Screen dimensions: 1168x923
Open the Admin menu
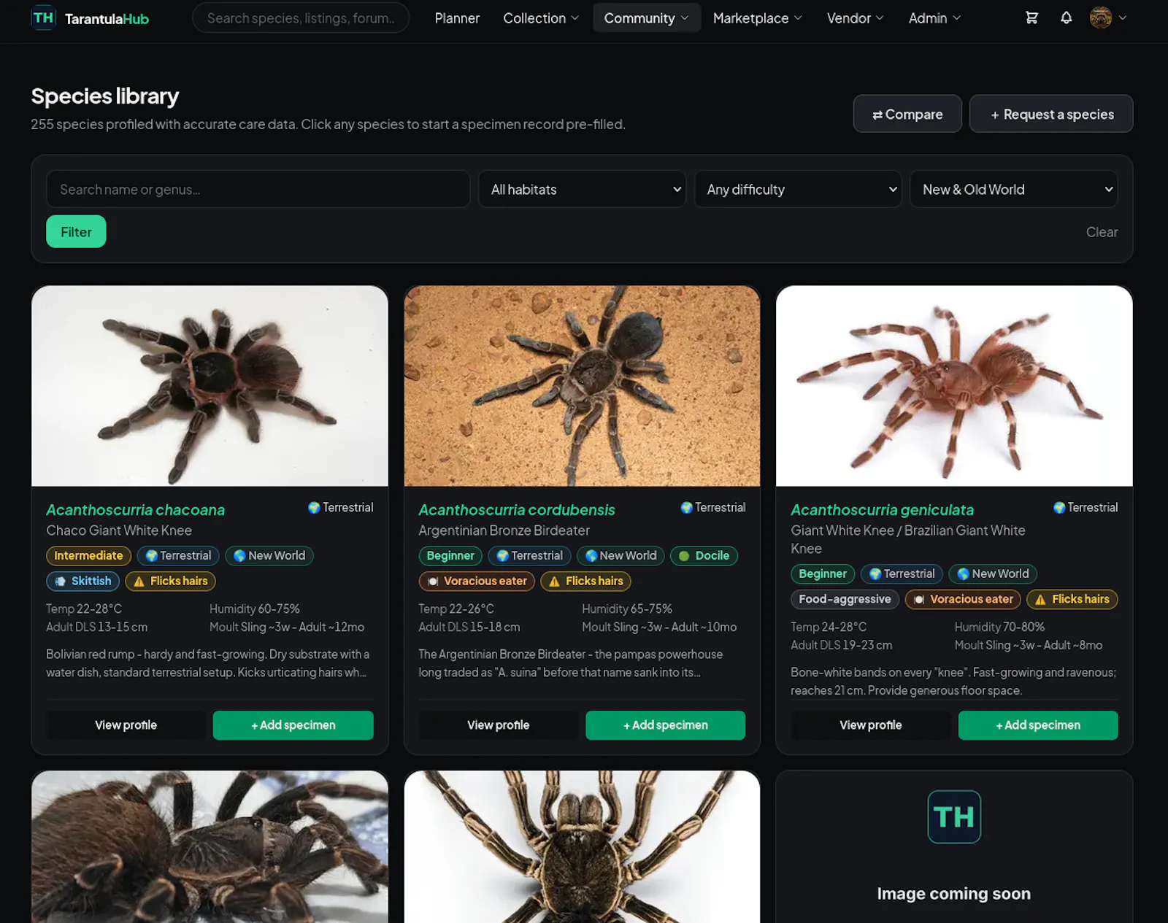point(934,18)
